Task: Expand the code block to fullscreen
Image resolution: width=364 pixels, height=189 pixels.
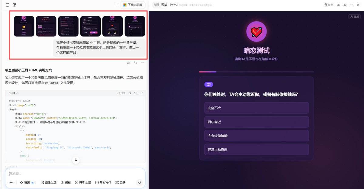Action: tap(141, 93)
